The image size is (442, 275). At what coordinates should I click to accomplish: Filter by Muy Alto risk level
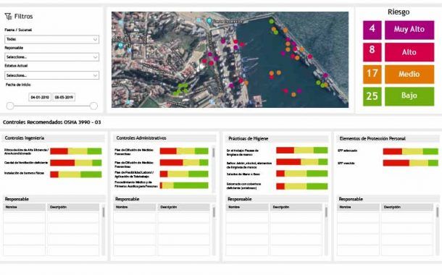(409, 30)
